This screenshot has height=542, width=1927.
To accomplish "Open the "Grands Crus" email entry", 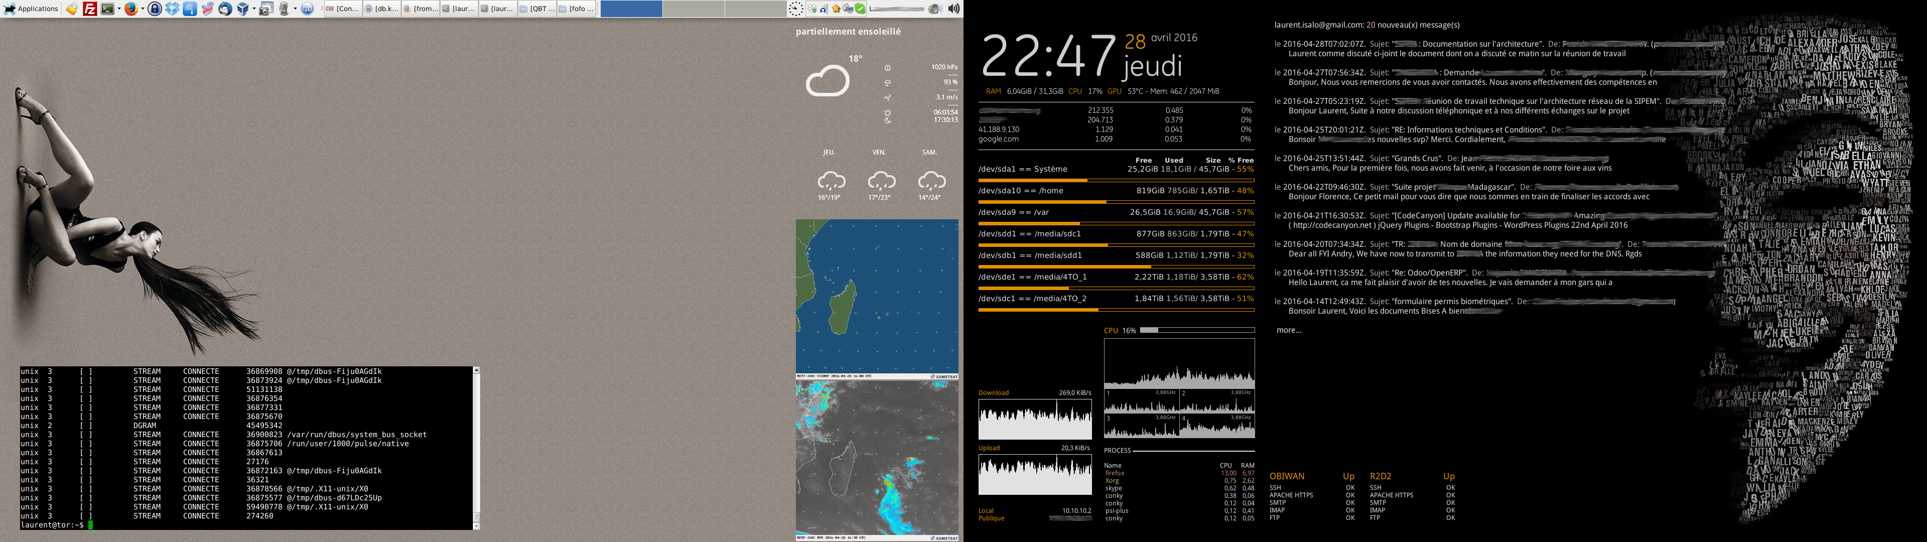I will coord(1444,163).
